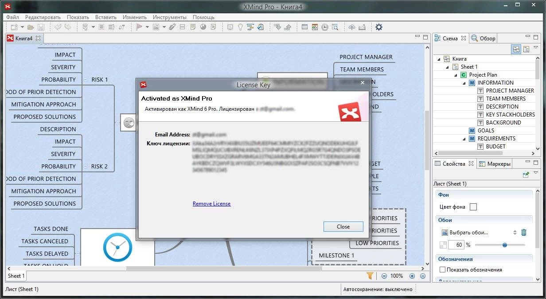546x299 pixels.
Task: Click the share export toolbar icon
Action: (x=362, y=27)
